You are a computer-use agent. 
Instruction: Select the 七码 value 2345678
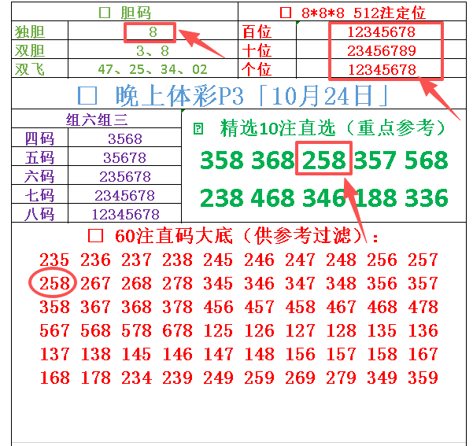[125, 195]
